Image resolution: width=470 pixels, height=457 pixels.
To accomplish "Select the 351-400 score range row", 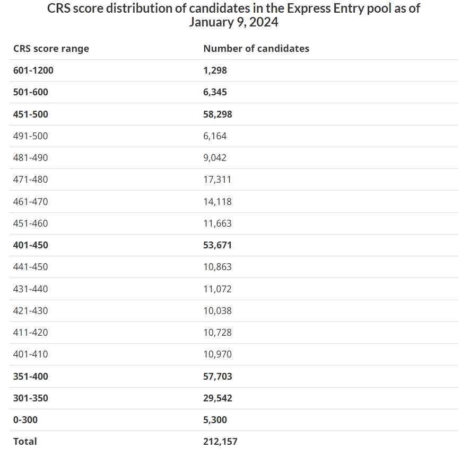I will pos(31,377).
